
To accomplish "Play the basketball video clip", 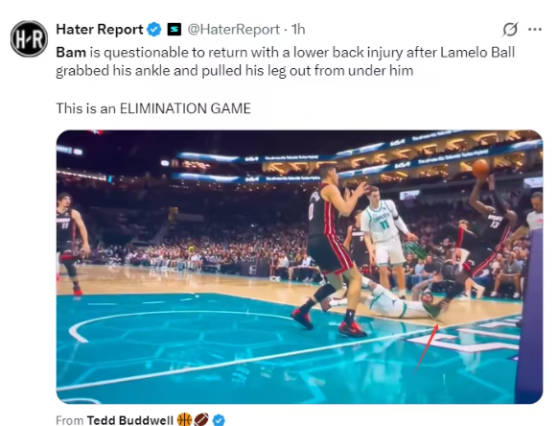I will 299,267.
